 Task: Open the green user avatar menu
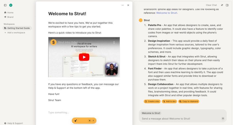point(11,5)
